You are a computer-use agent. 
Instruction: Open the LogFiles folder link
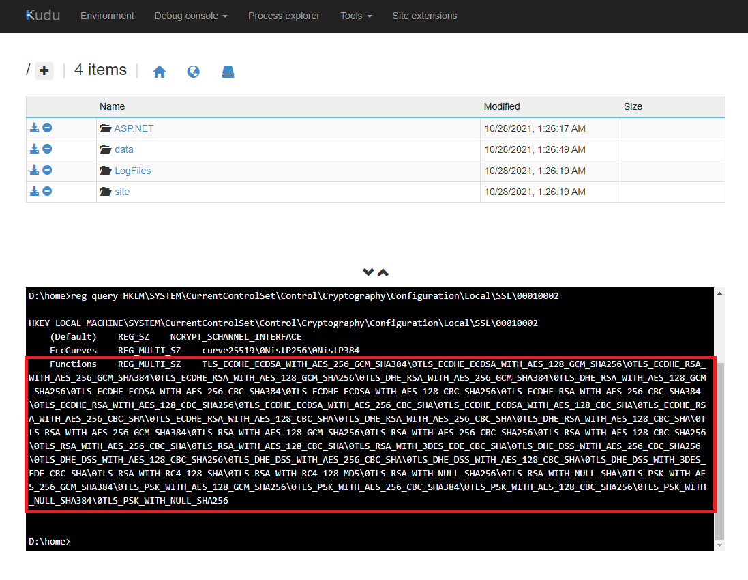132,171
